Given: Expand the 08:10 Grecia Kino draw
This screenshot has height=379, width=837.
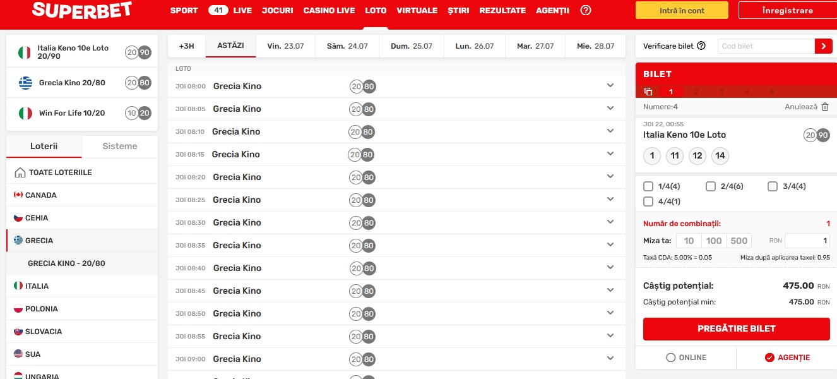Looking at the screenshot, I should coord(610,131).
